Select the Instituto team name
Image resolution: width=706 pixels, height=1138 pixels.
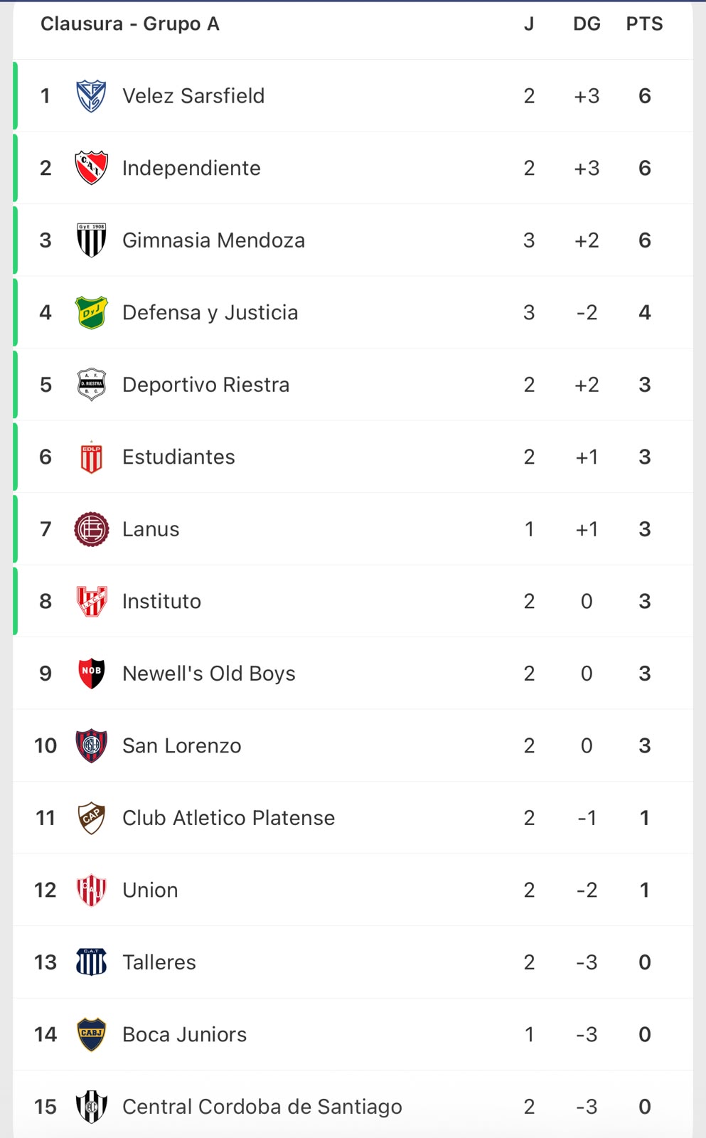coord(161,602)
